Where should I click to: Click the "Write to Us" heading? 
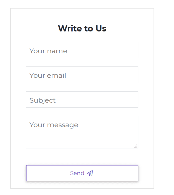tap(82, 28)
